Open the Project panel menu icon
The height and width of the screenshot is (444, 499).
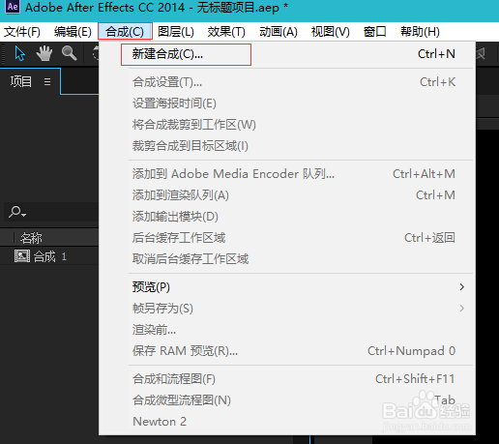point(47,81)
